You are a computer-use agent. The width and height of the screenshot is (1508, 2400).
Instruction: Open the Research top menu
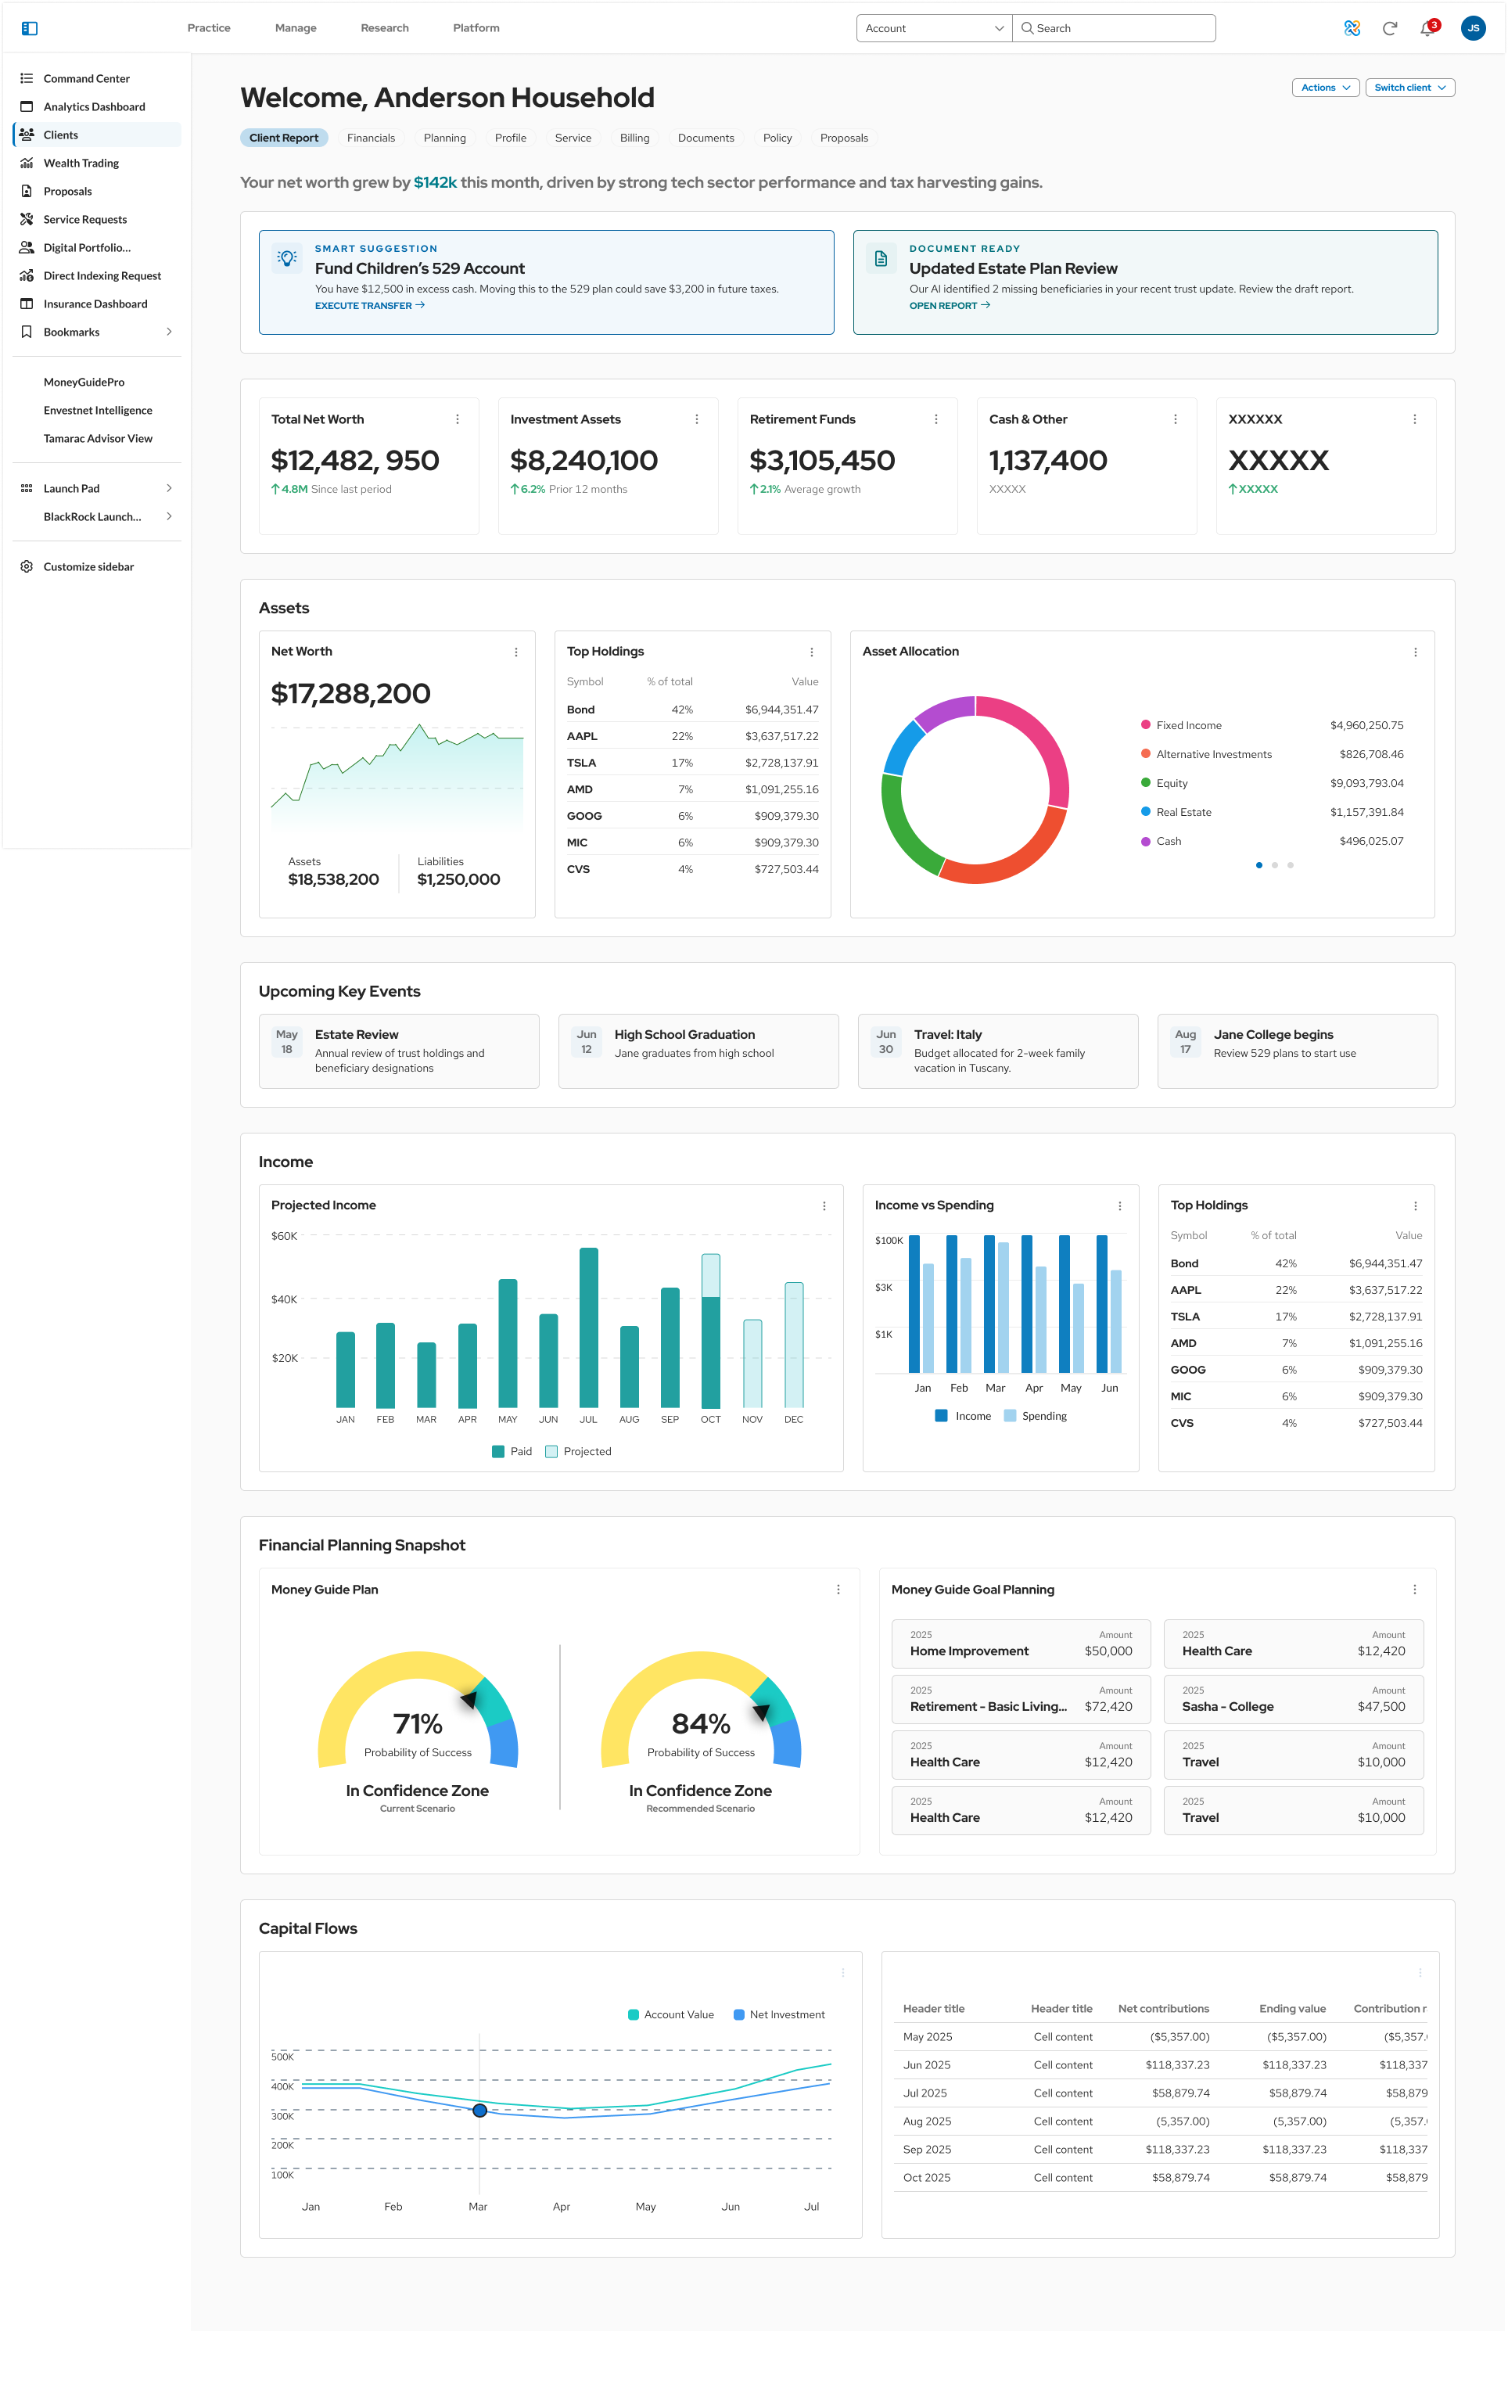coord(385,28)
